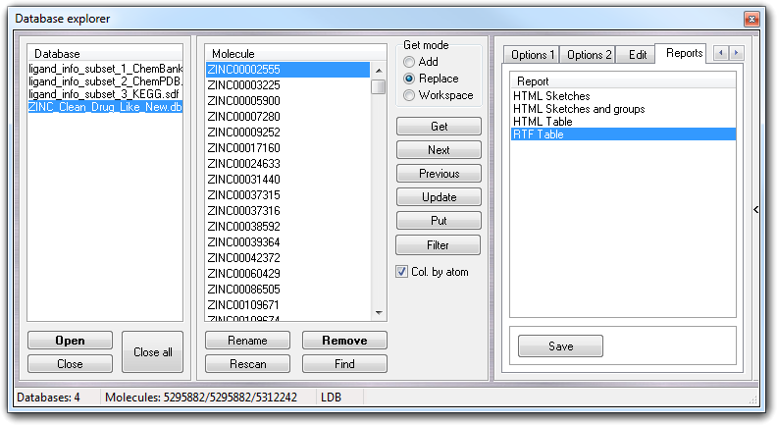Toggle the Col. by atom checkbox
This screenshot has width=777, height=425.
click(x=402, y=272)
